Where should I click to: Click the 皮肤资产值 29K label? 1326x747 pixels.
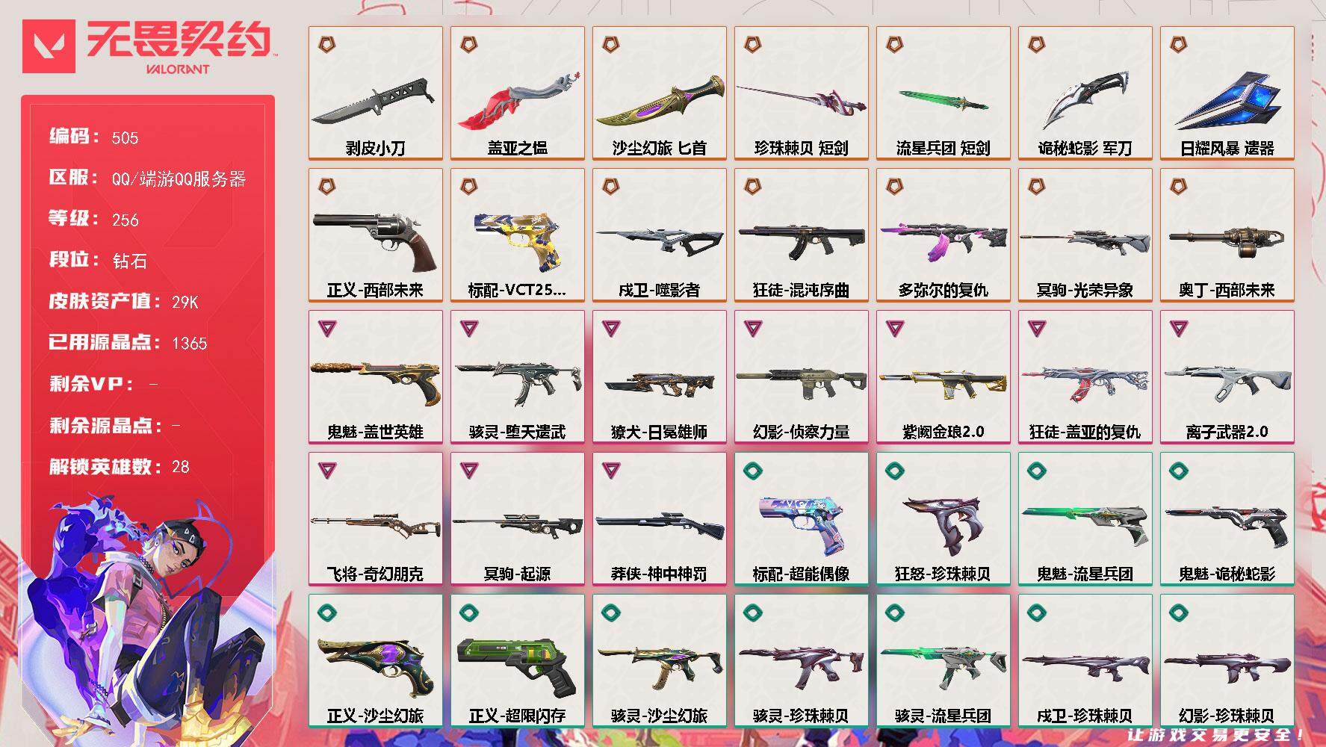coord(123,302)
